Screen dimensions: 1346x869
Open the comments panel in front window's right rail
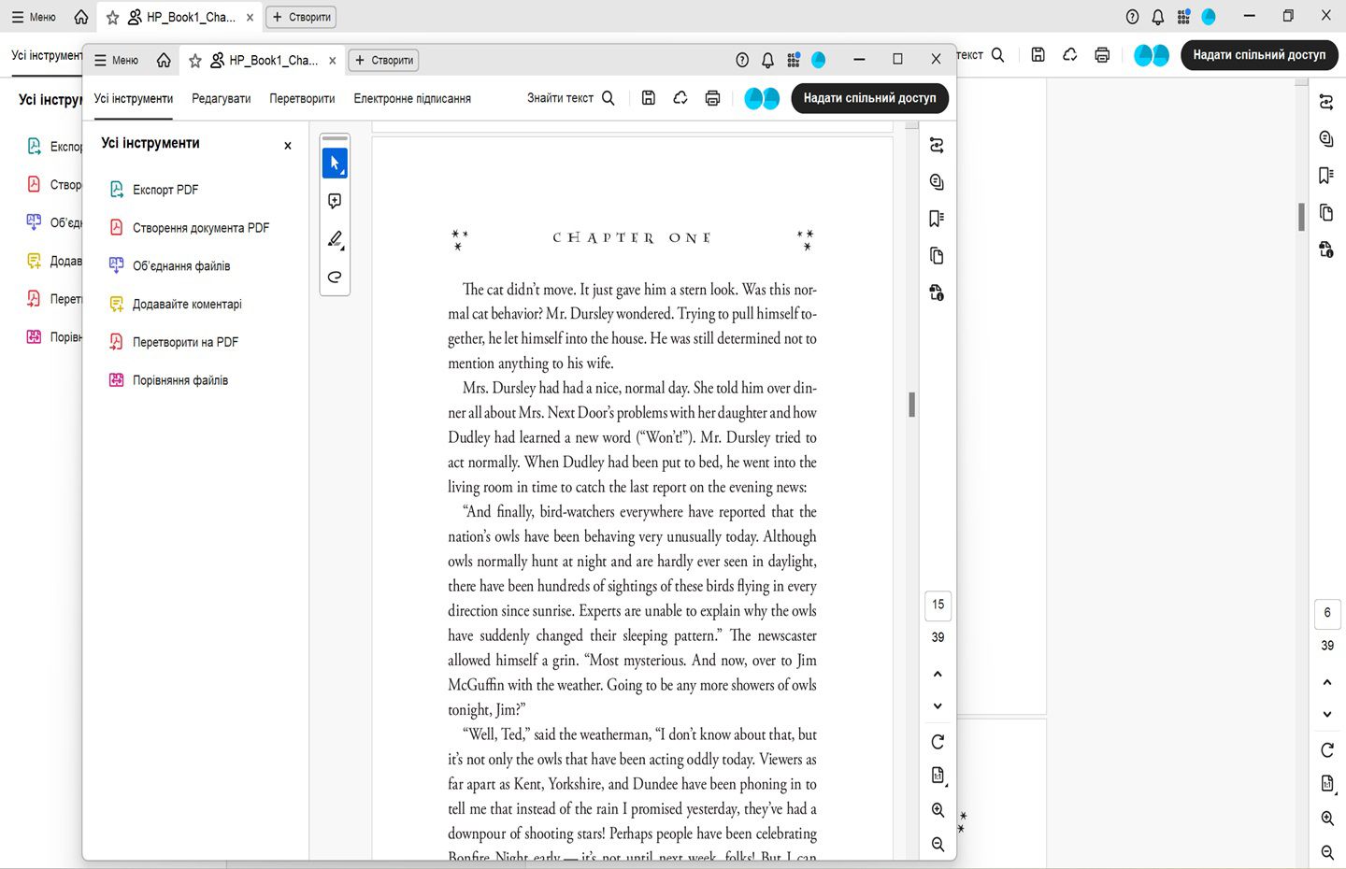coord(937,182)
